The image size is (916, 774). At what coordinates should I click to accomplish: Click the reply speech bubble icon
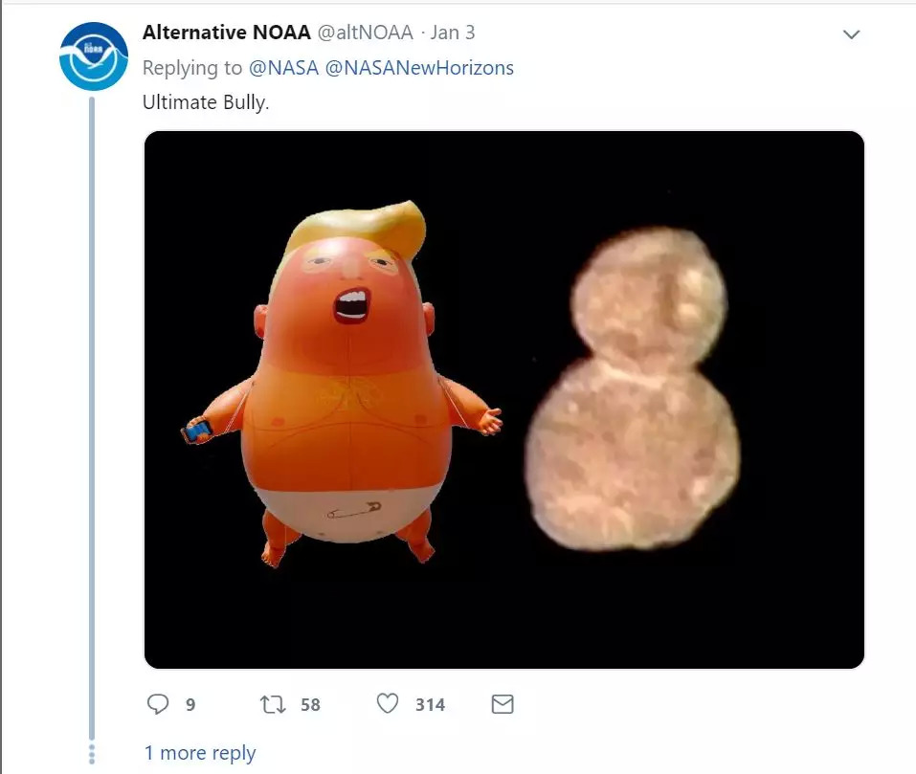pos(157,704)
